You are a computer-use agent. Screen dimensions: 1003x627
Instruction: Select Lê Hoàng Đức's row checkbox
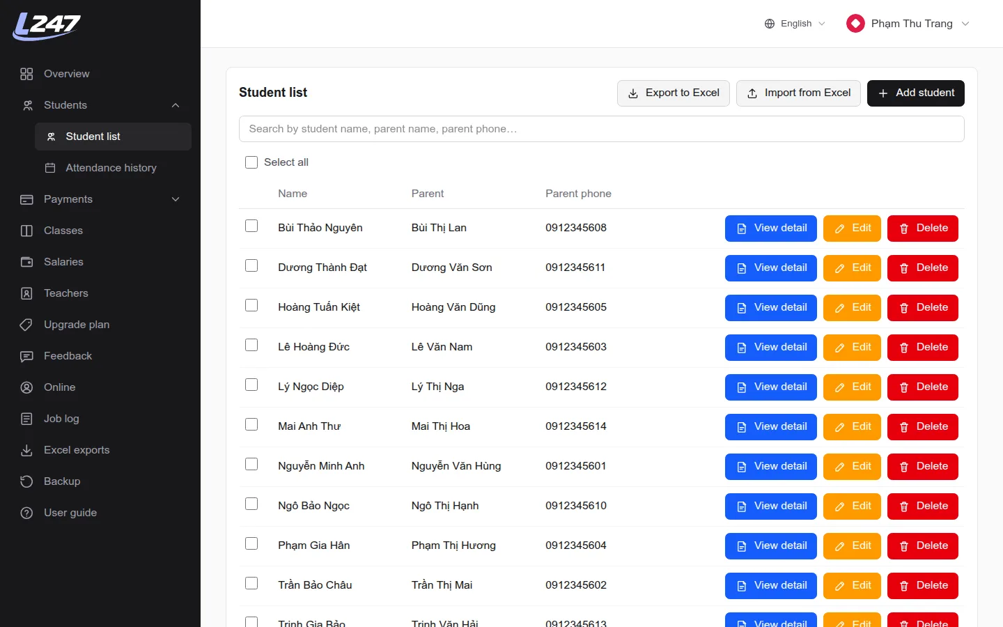251,345
